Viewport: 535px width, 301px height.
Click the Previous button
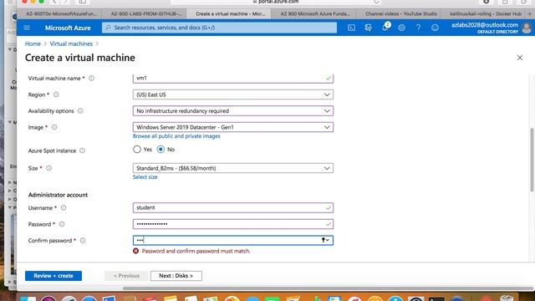(x=126, y=276)
